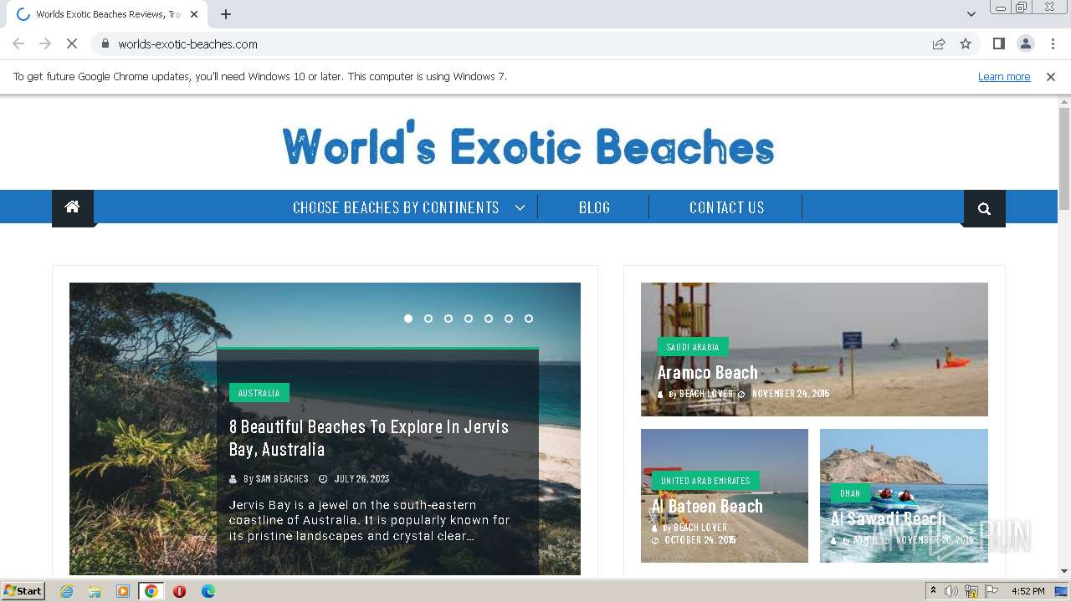This screenshot has width=1071, height=602.
Task: Click the July 26, 2023 post date
Action: (x=361, y=479)
